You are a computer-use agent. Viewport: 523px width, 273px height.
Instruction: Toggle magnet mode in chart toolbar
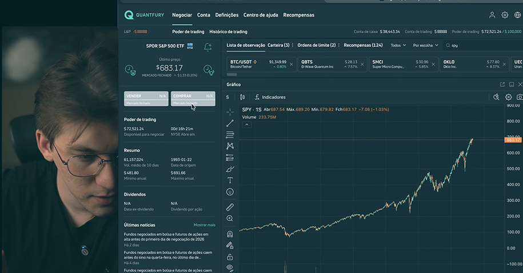pyautogui.click(x=230, y=234)
